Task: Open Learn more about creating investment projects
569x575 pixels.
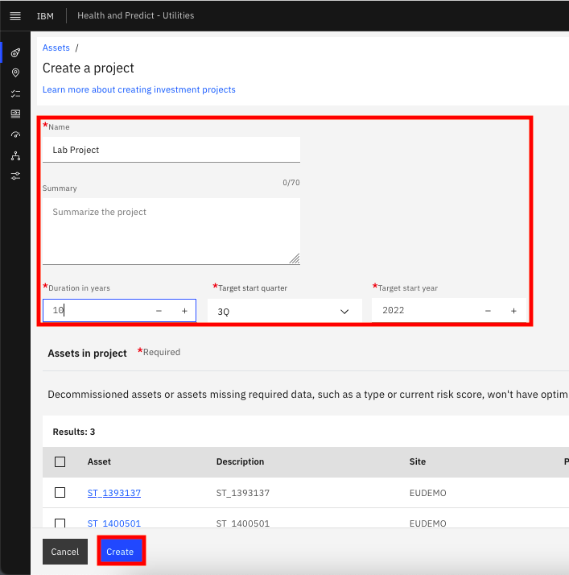Action: tap(139, 89)
